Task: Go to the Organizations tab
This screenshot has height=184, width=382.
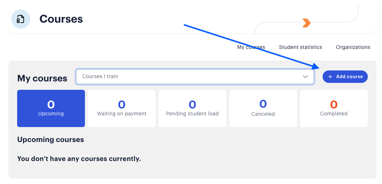Action: point(353,47)
